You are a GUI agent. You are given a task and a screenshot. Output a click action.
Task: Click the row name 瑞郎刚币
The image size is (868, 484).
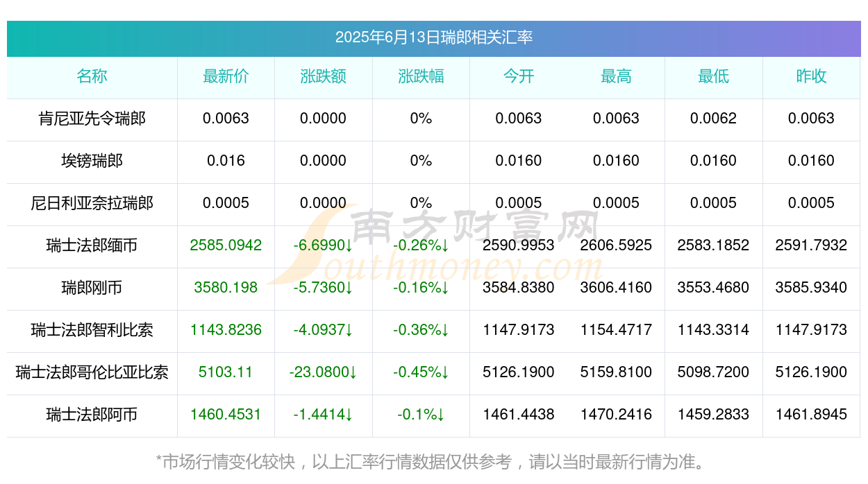click(92, 288)
